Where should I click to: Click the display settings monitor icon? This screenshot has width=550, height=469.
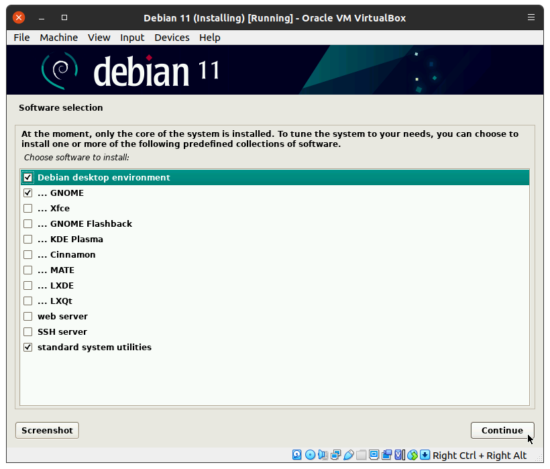tap(374, 455)
